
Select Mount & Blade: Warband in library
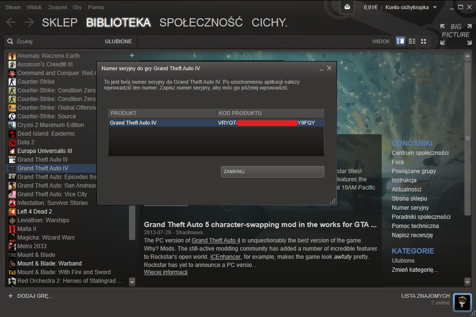(50, 264)
